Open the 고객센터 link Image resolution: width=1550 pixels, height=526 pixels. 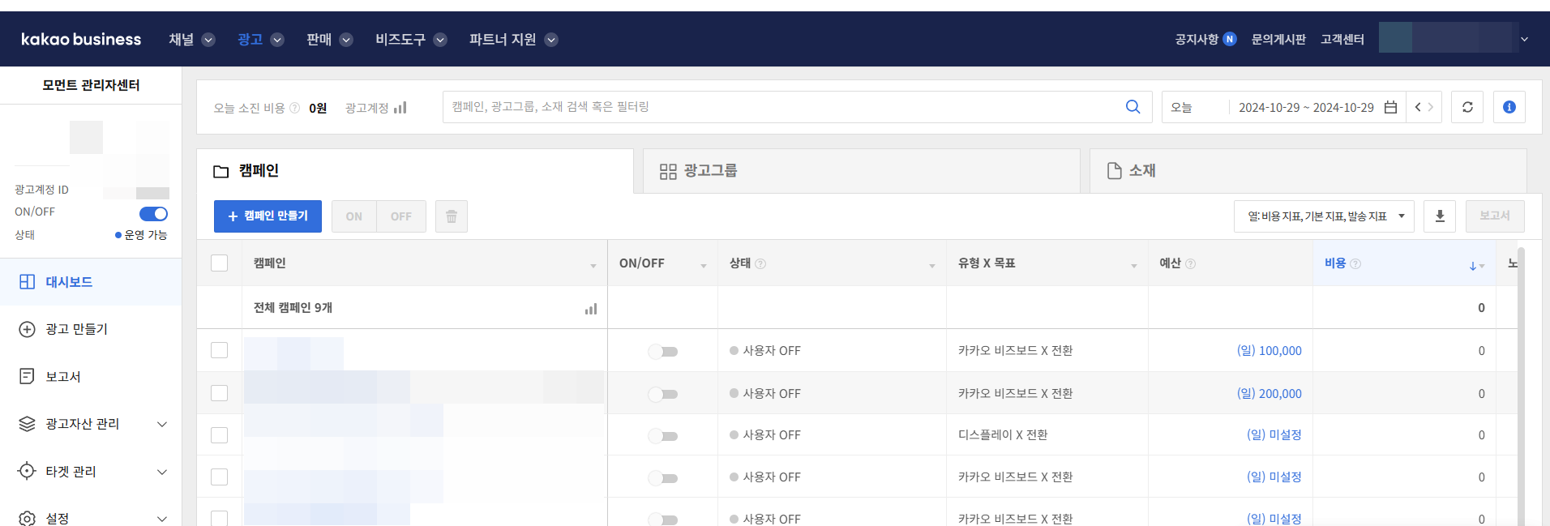(x=1342, y=39)
